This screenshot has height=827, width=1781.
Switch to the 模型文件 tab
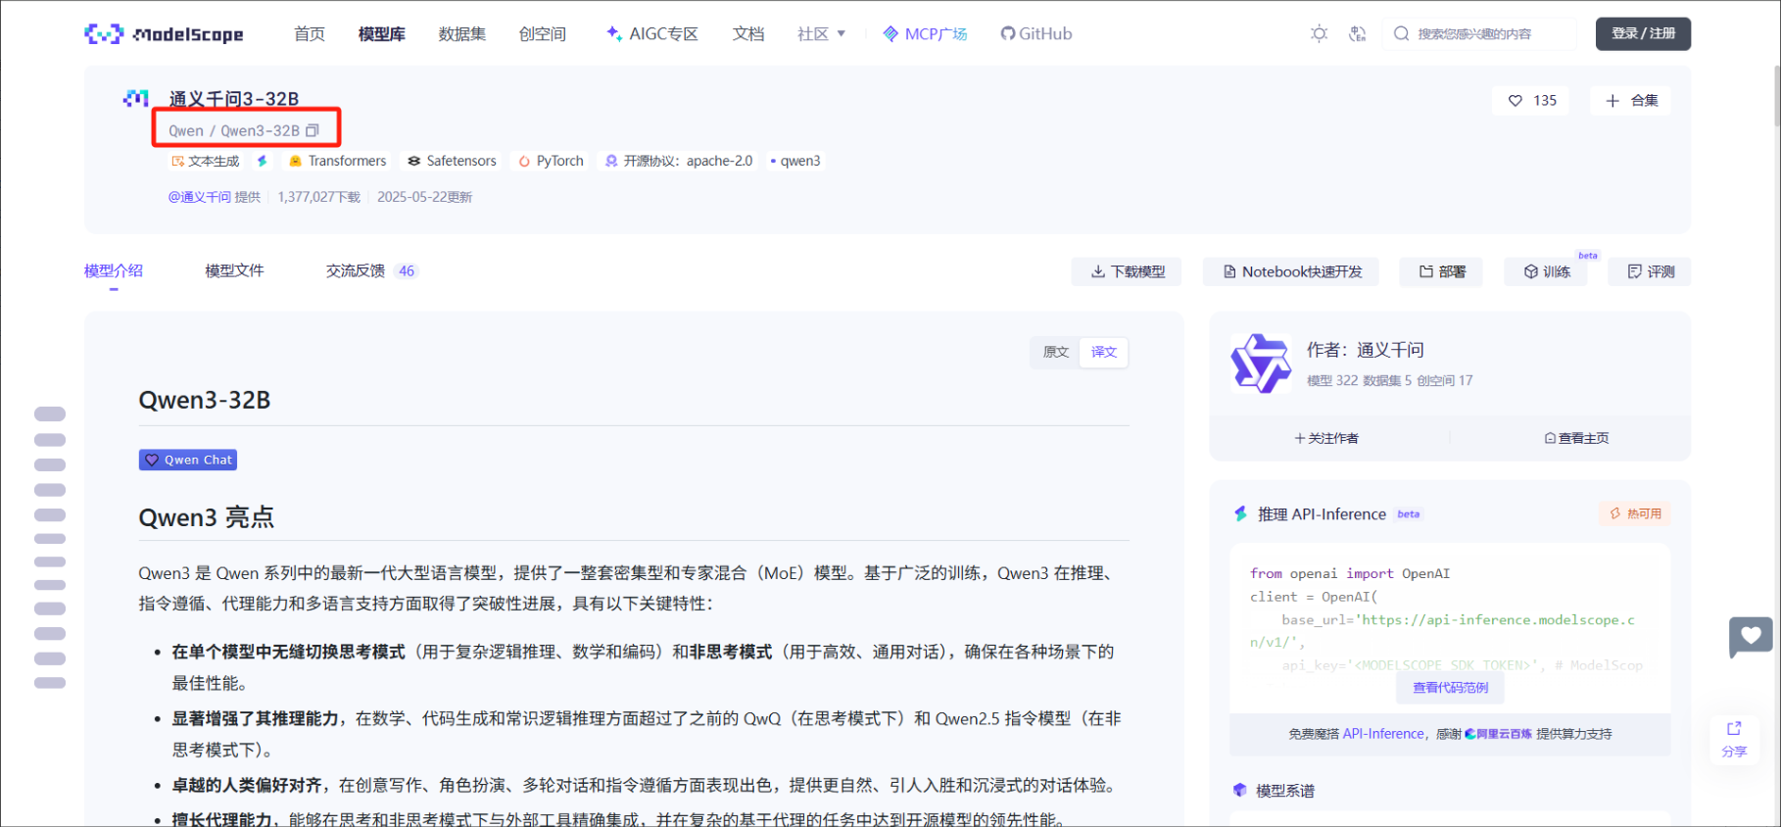[234, 270]
